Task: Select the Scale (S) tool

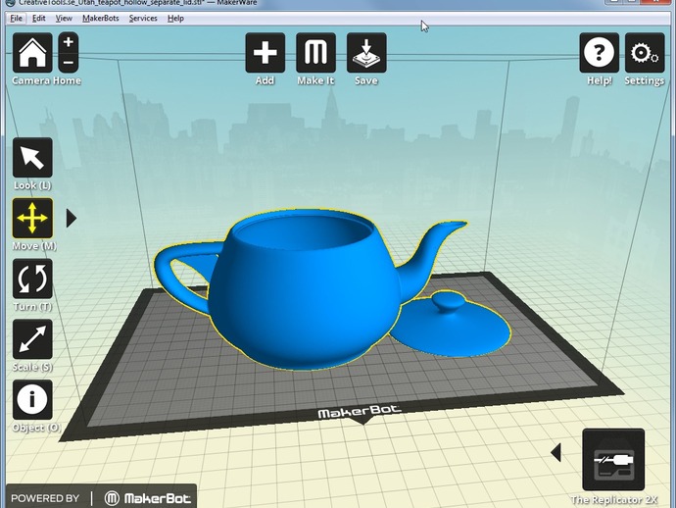Action: click(x=32, y=339)
